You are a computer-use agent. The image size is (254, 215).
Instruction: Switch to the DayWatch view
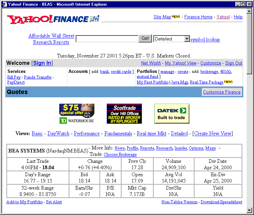point(58,133)
